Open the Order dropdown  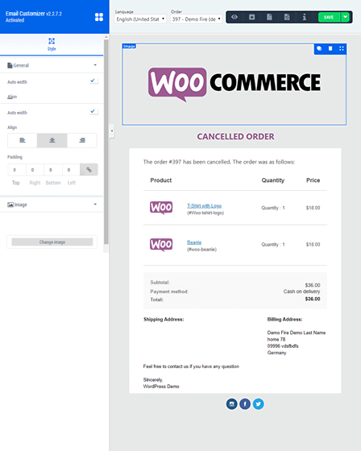(197, 19)
